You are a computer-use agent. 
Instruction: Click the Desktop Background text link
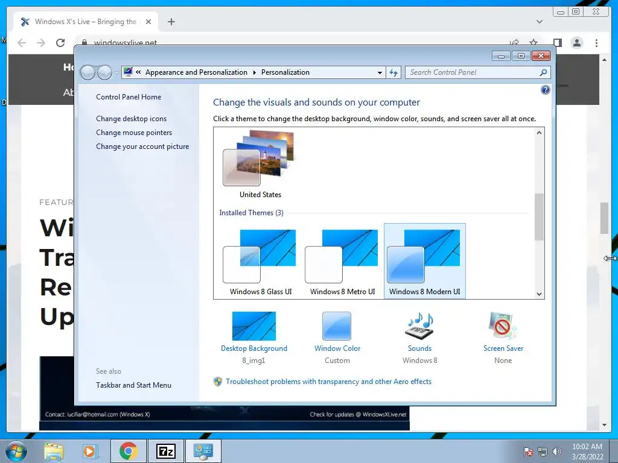pyautogui.click(x=254, y=348)
